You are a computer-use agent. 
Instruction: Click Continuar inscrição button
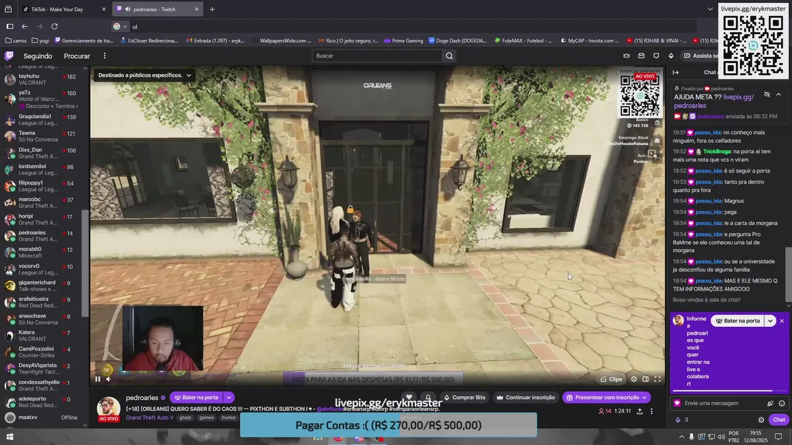tap(526, 397)
